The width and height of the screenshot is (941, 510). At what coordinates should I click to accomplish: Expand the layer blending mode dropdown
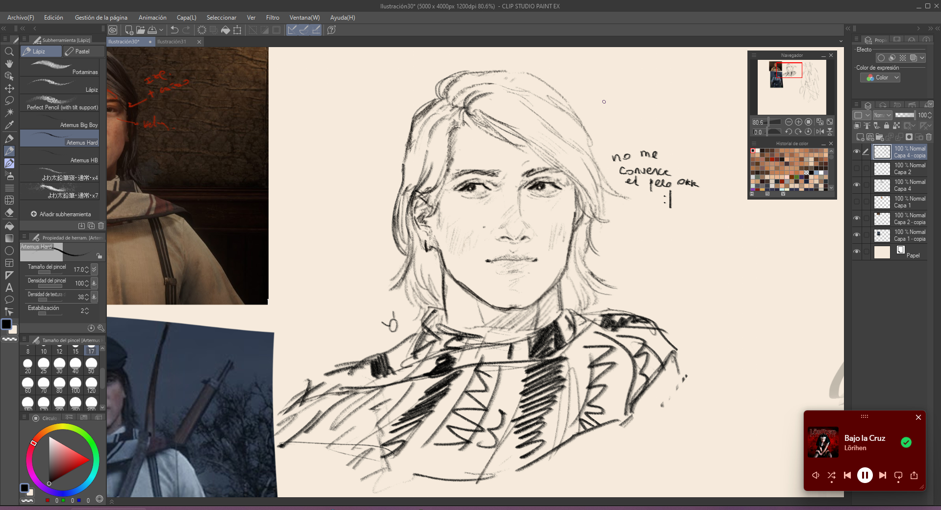[882, 115]
